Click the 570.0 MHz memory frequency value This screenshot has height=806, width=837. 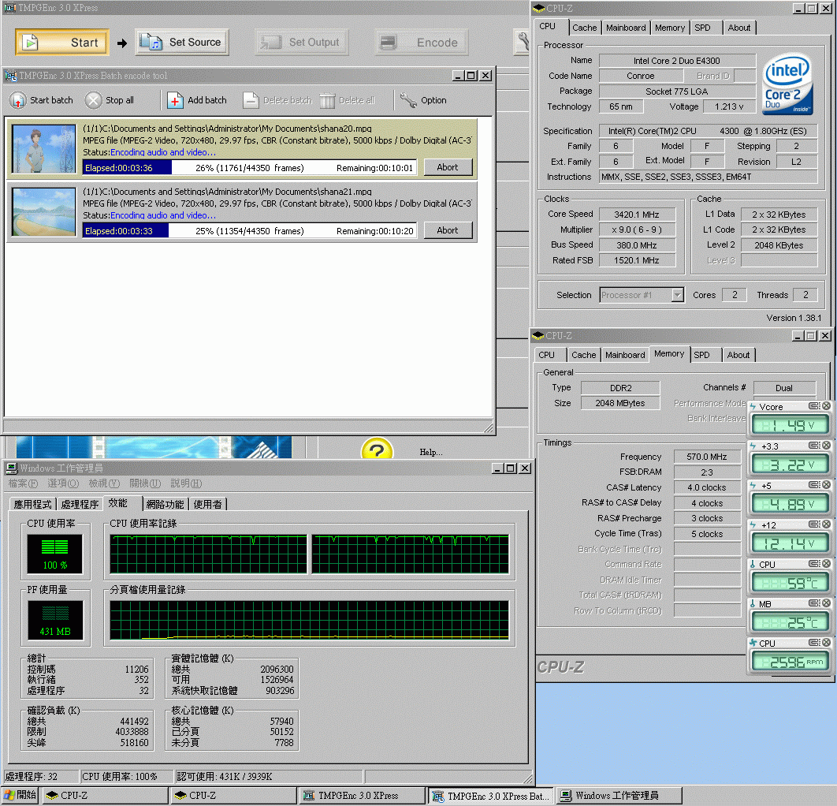pyautogui.click(x=707, y=457)
